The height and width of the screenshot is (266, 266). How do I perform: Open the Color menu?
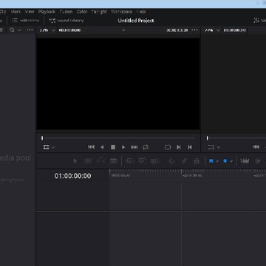pos(82,12)
